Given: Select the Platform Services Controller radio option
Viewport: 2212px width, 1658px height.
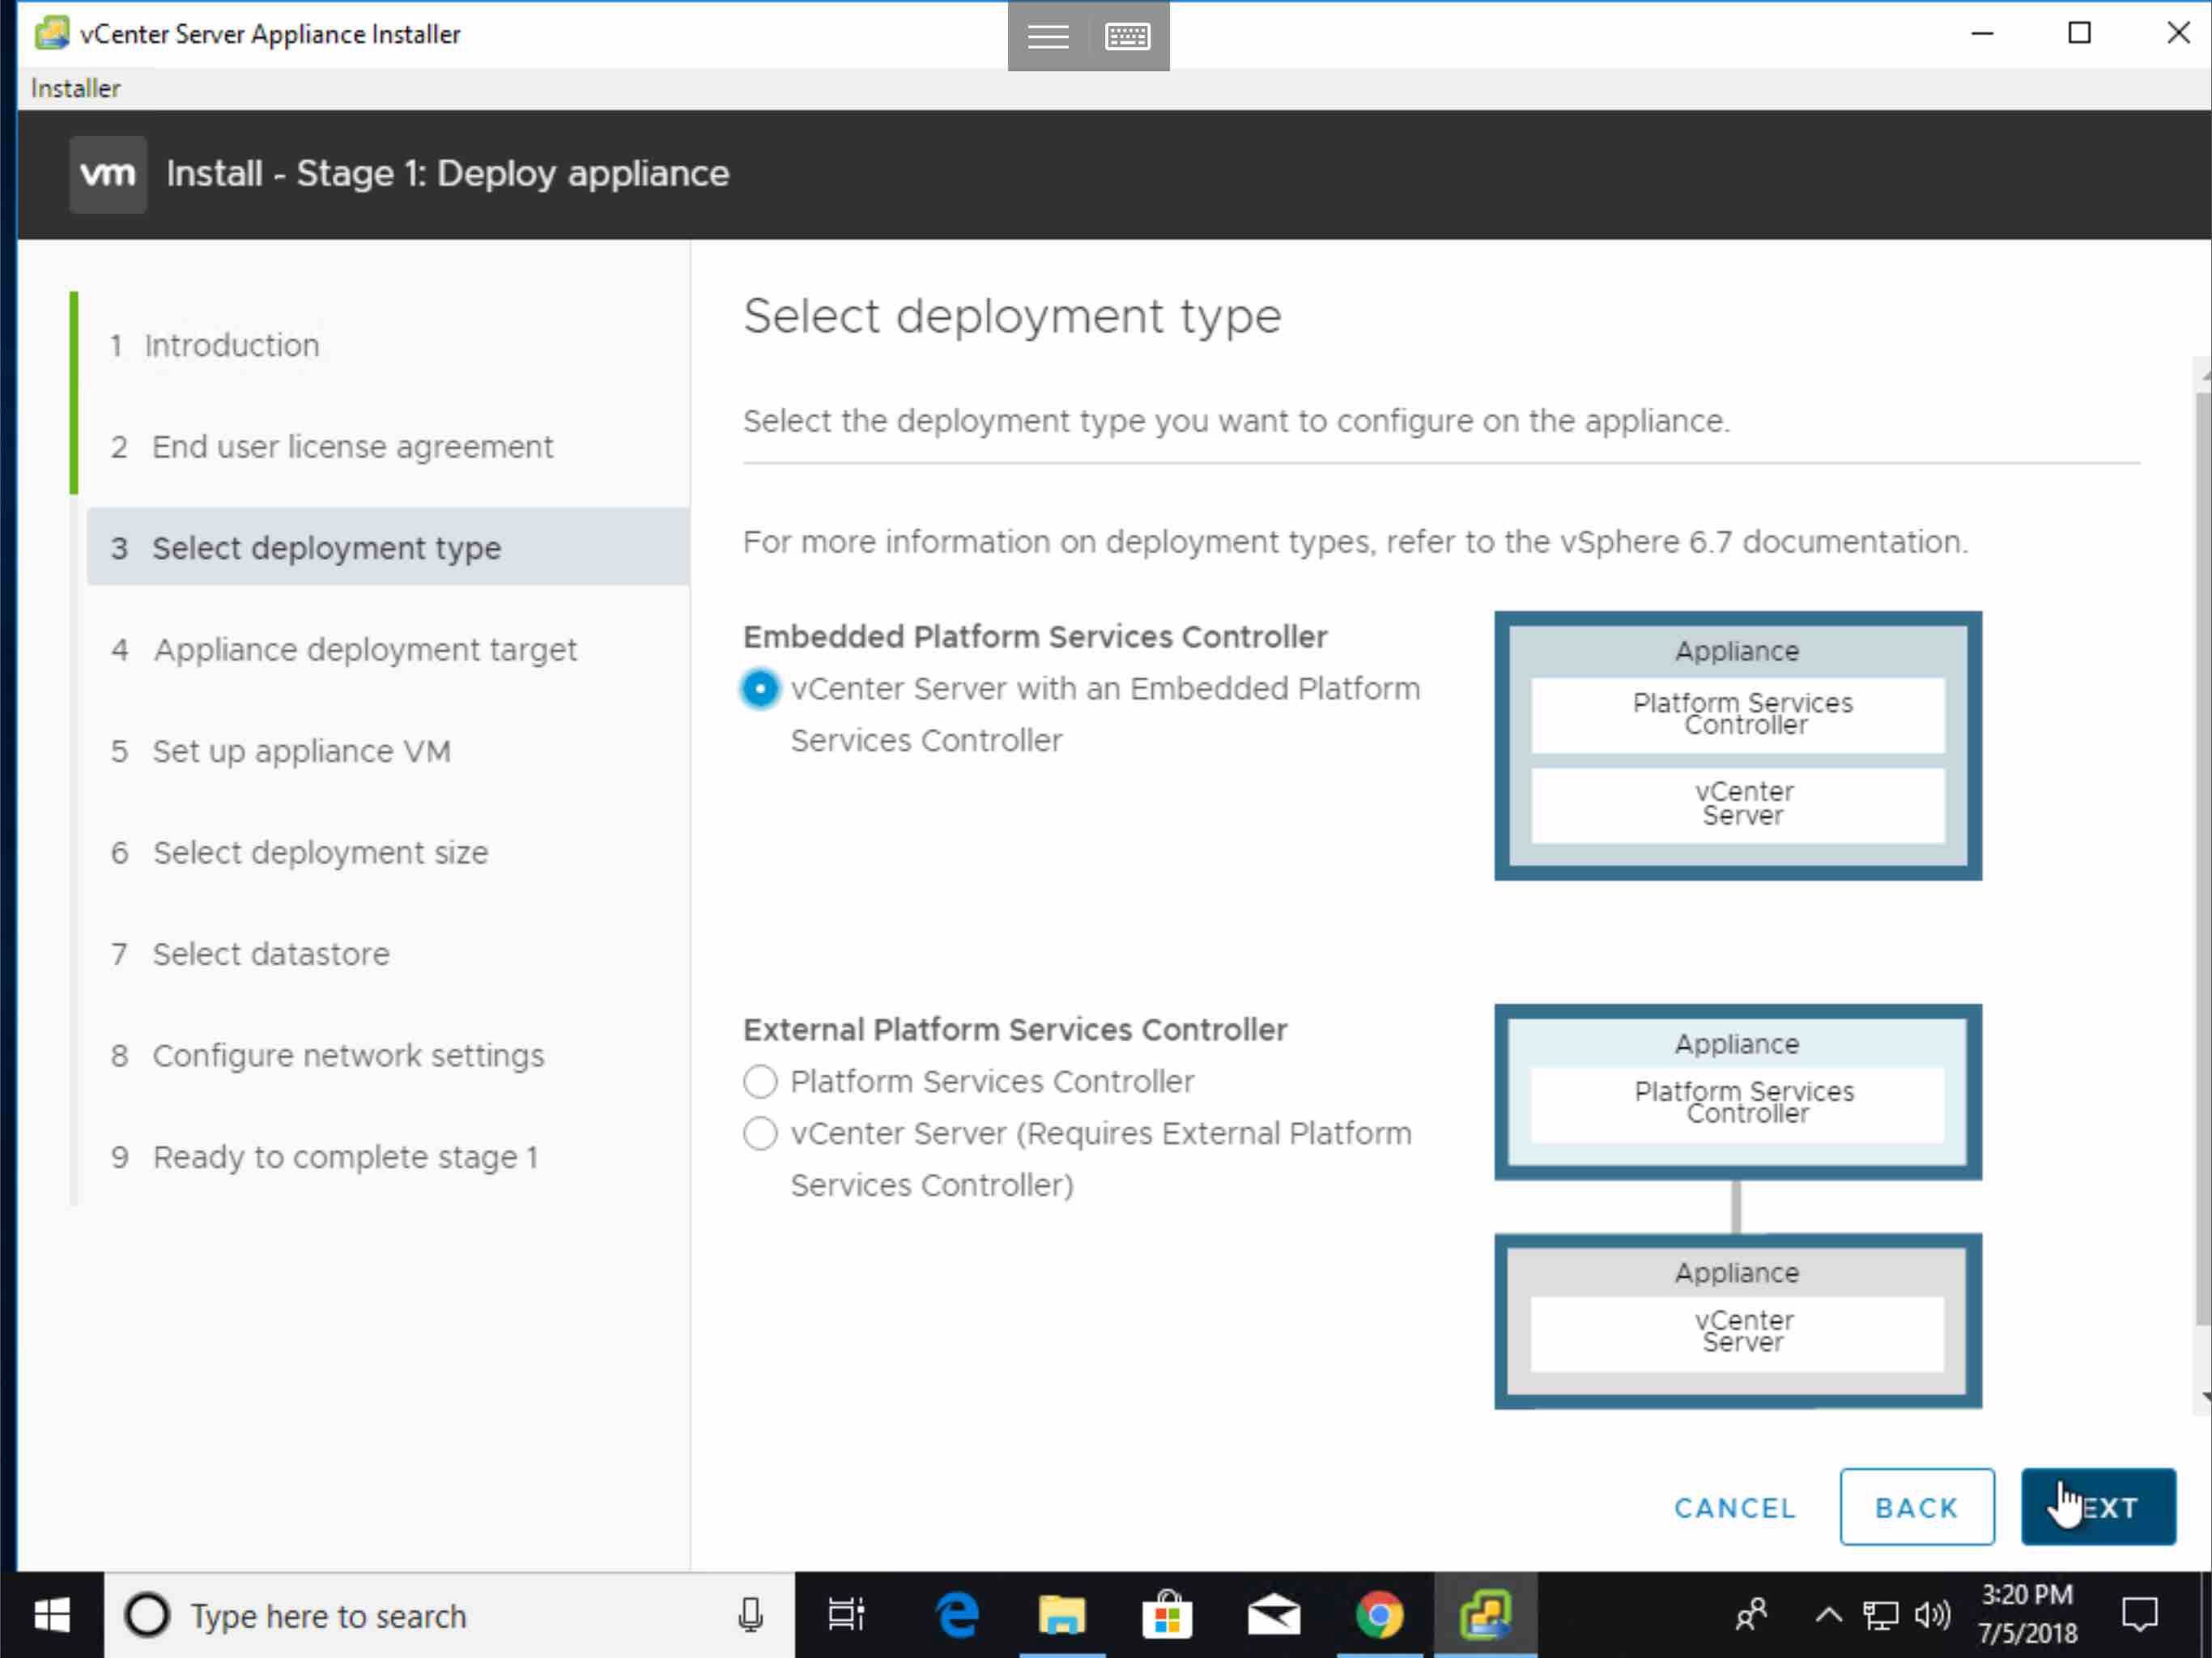Looking at the screenshot, I should point(760,1081).
